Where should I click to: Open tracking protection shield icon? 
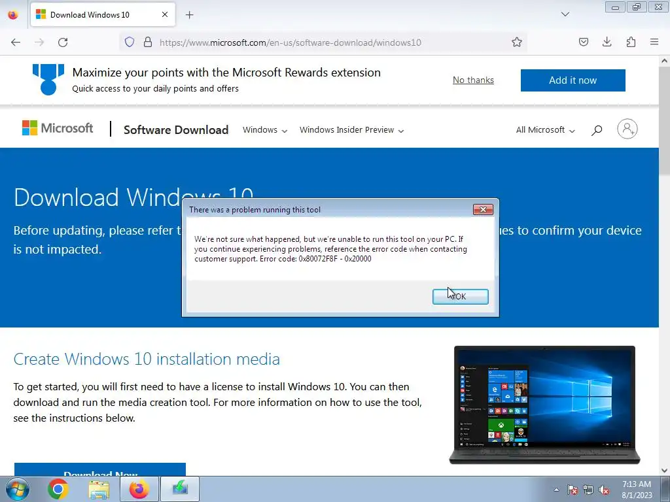pos(130,42)
